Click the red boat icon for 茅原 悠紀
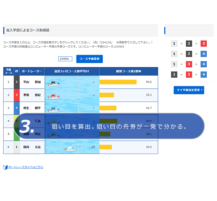The width and height of the screenshot is (217, 201). tap(53, 96)
